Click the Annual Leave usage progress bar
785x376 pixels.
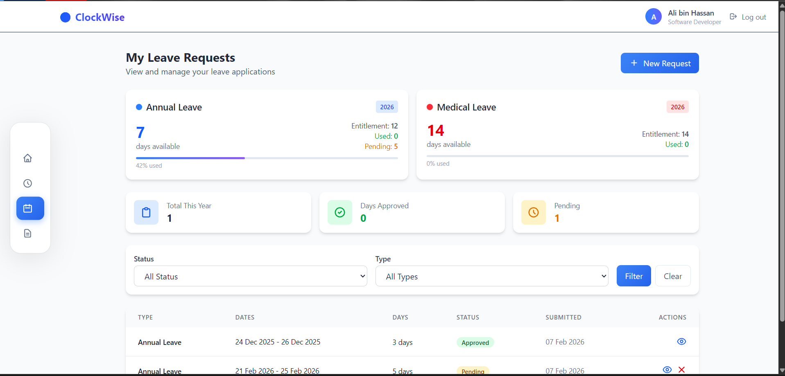(x=267, y=158)
